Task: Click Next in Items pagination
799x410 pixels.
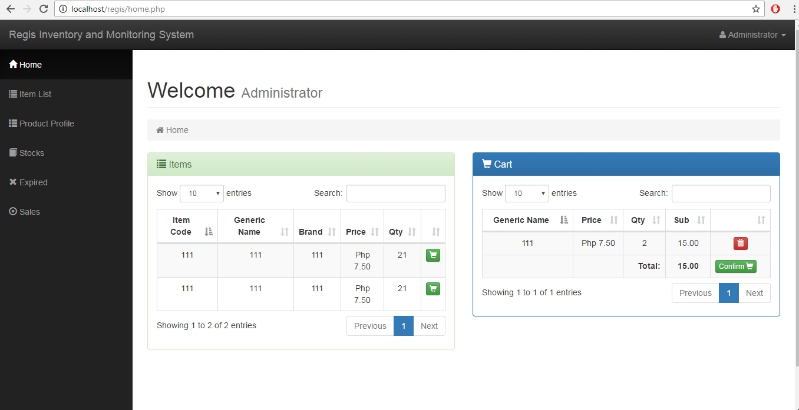Action: [429, 326]
